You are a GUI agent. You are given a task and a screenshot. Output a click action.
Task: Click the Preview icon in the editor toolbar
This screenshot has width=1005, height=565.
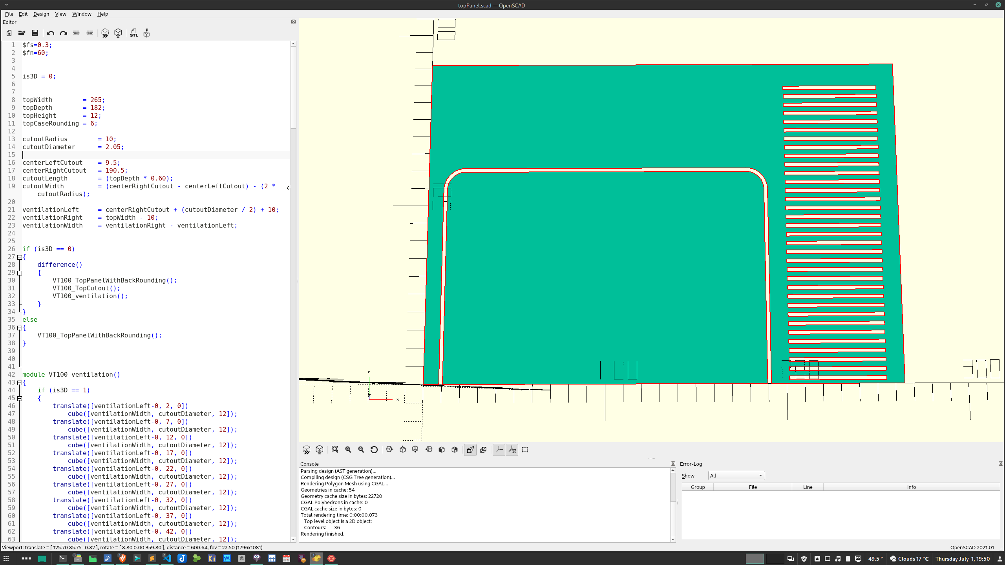tap(105, 33)
